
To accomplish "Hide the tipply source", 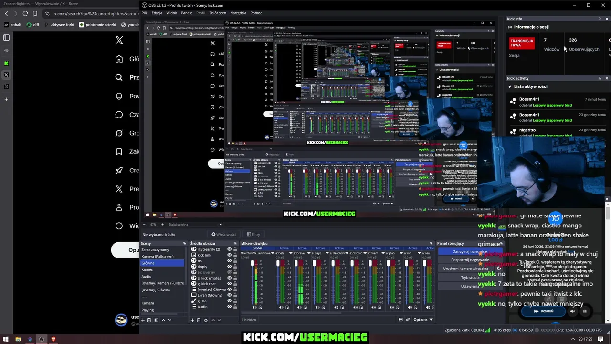I will click(x=229, y=267).
